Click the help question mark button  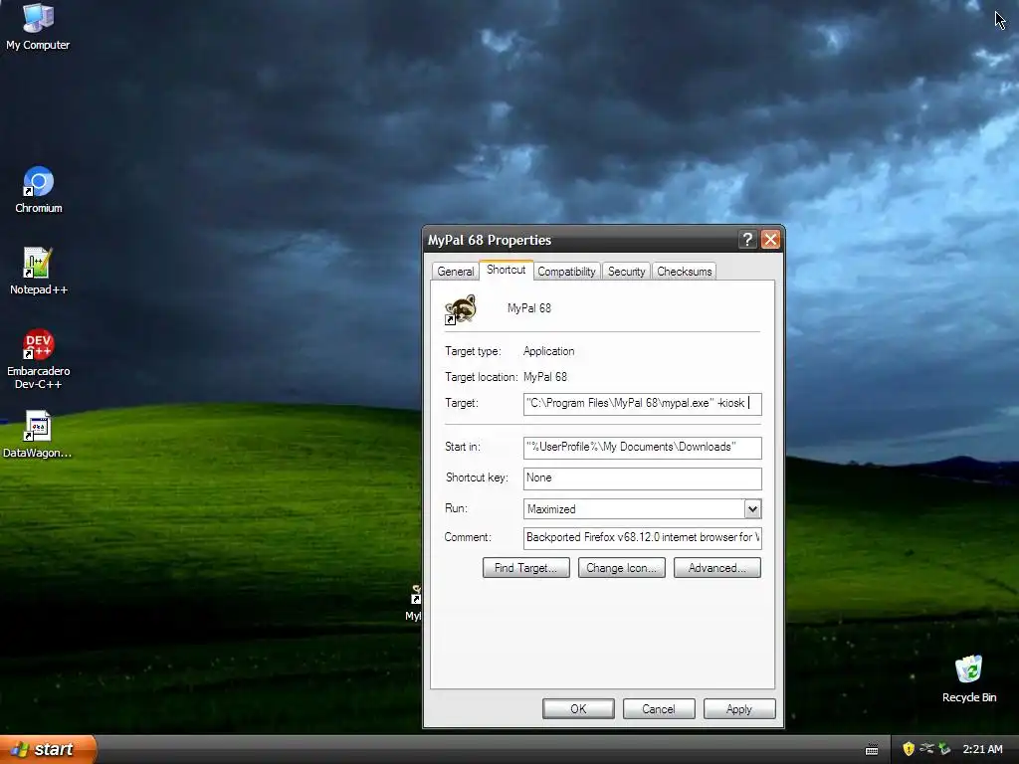point(747,240)
